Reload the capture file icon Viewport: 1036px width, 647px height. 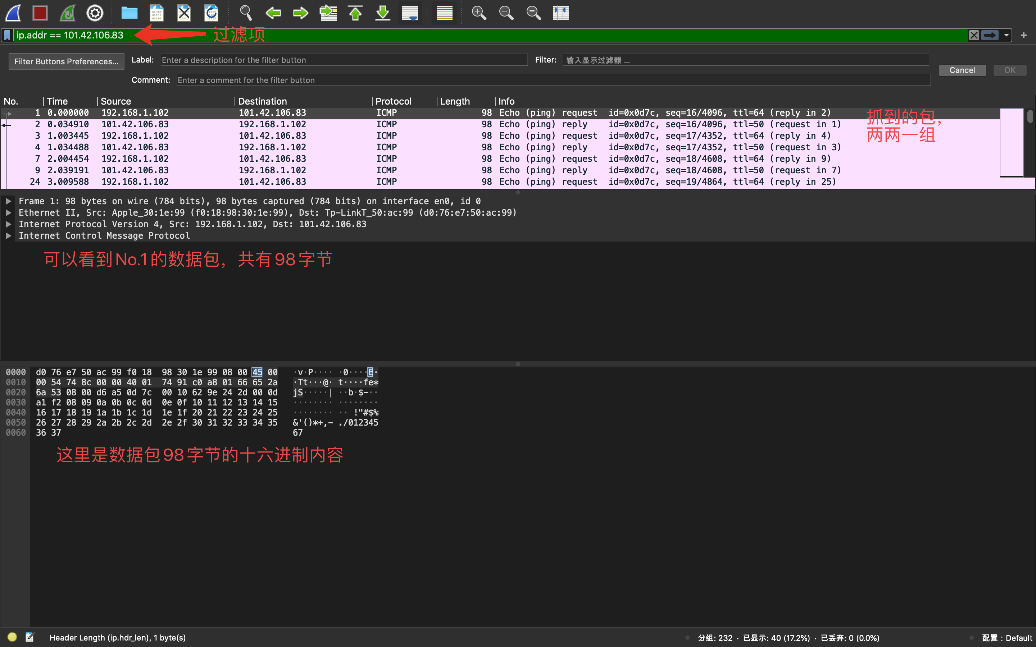pyautogui.click(x=212, y=13)
